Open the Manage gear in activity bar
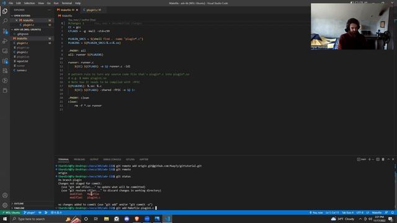 click(x=5, y=205)
